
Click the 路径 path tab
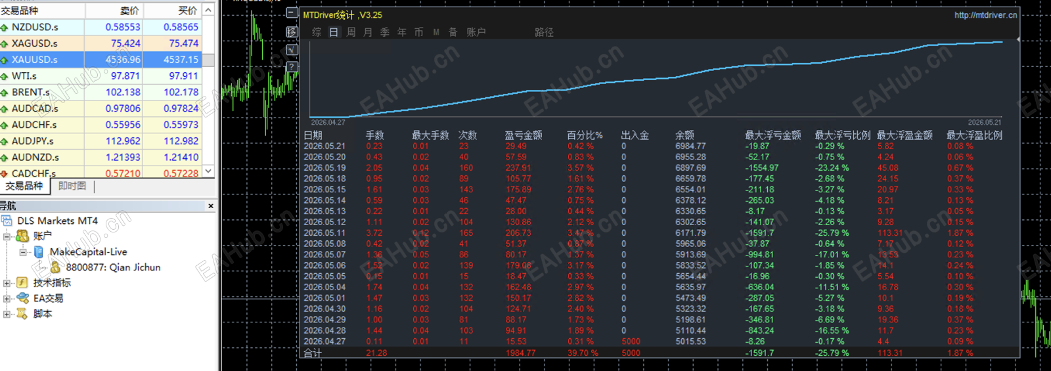click(x=544, y=32)
